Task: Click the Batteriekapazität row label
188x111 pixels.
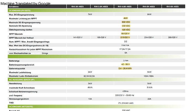Action: tap(17, 69)
